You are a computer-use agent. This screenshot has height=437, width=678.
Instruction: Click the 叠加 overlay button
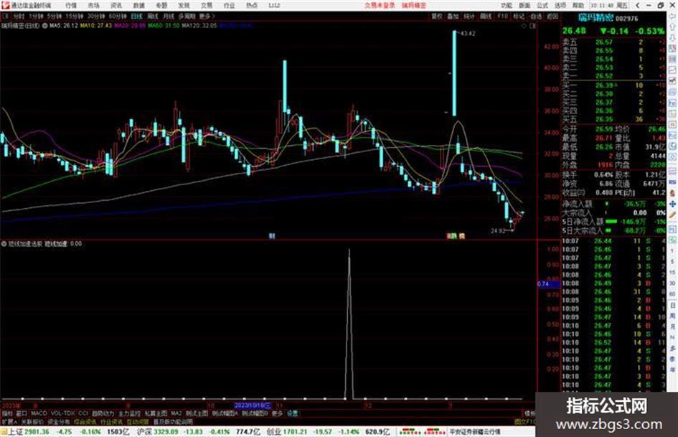[453, 16]
